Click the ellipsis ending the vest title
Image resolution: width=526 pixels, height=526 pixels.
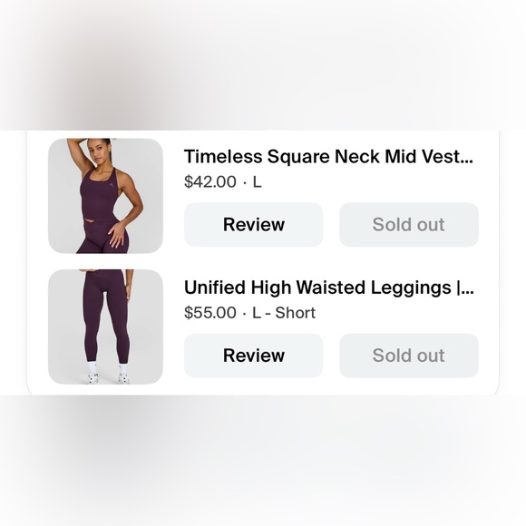tap(466, 161)
